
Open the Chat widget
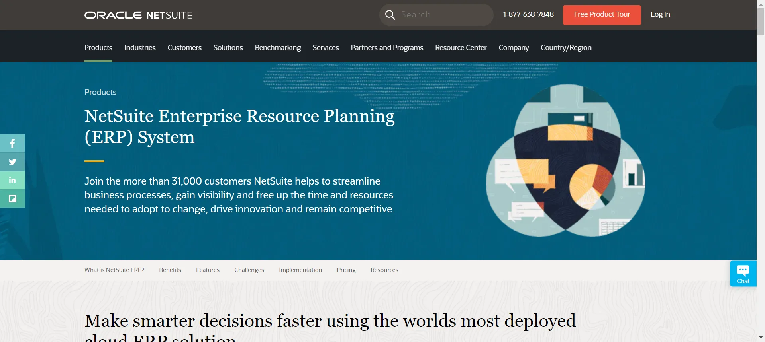743,274
